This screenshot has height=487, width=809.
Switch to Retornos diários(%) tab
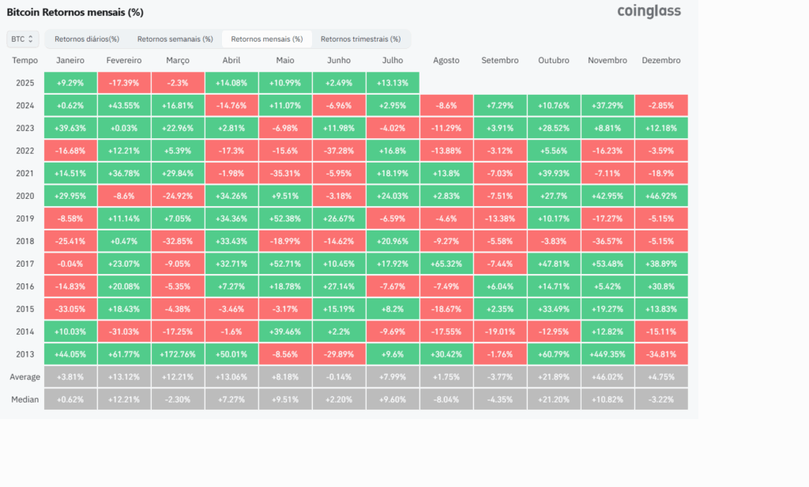click(x=87, y=39)
